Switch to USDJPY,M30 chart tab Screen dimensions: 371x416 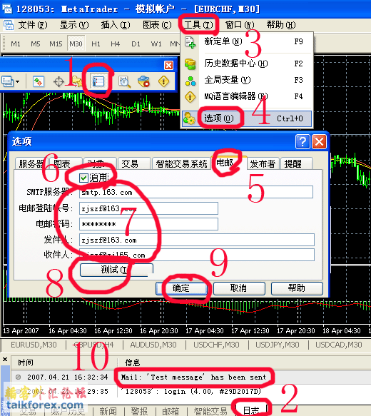pos(278,345)
